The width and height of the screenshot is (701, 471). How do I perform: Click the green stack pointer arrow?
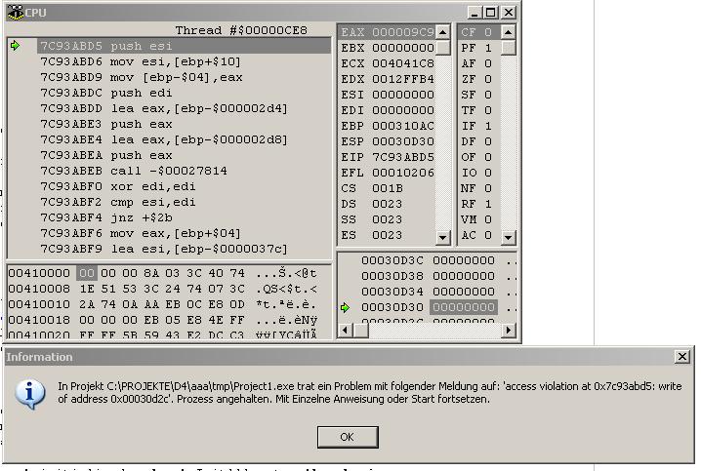click(x=346, y=307)
